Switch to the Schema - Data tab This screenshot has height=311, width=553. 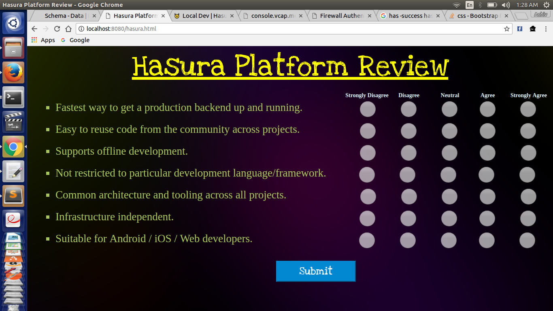65,16
